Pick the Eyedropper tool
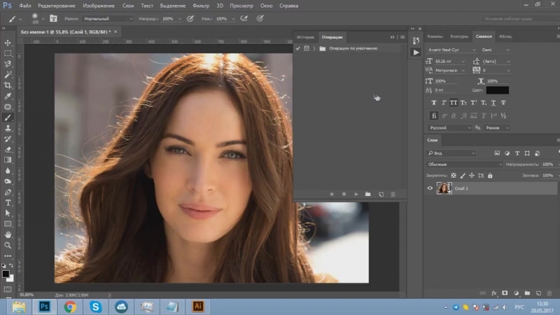The width and height of the screenshot is (560, 315). [8, 96]
